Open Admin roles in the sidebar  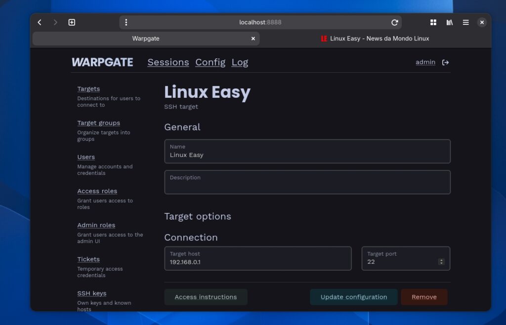point(96,225)
